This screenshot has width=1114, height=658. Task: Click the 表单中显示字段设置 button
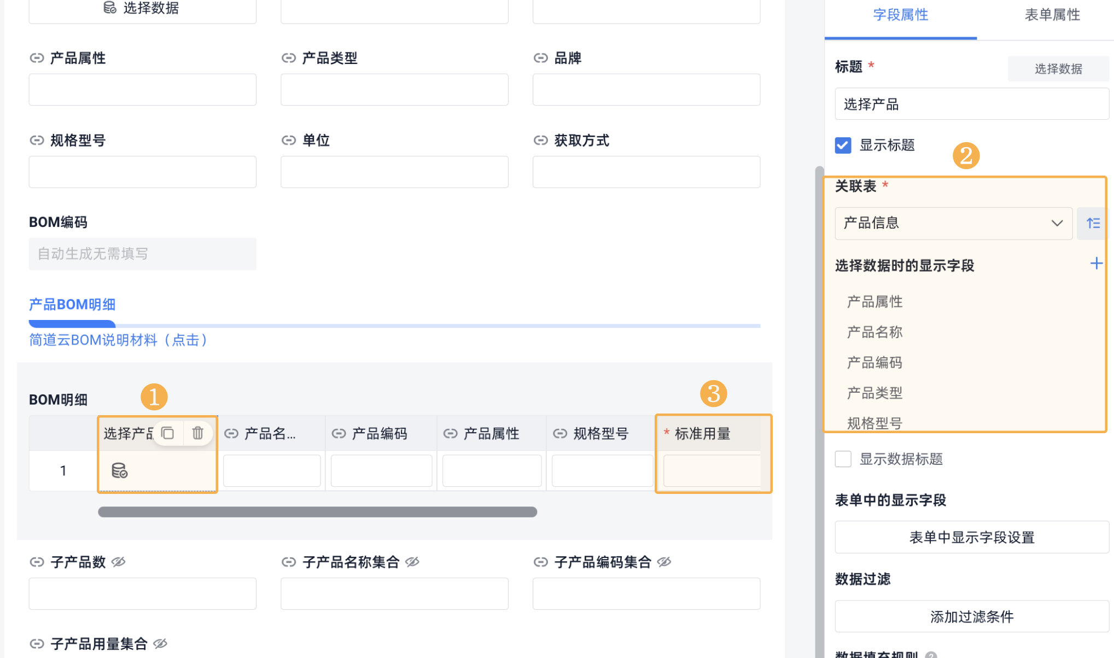(x=971, y=537)
